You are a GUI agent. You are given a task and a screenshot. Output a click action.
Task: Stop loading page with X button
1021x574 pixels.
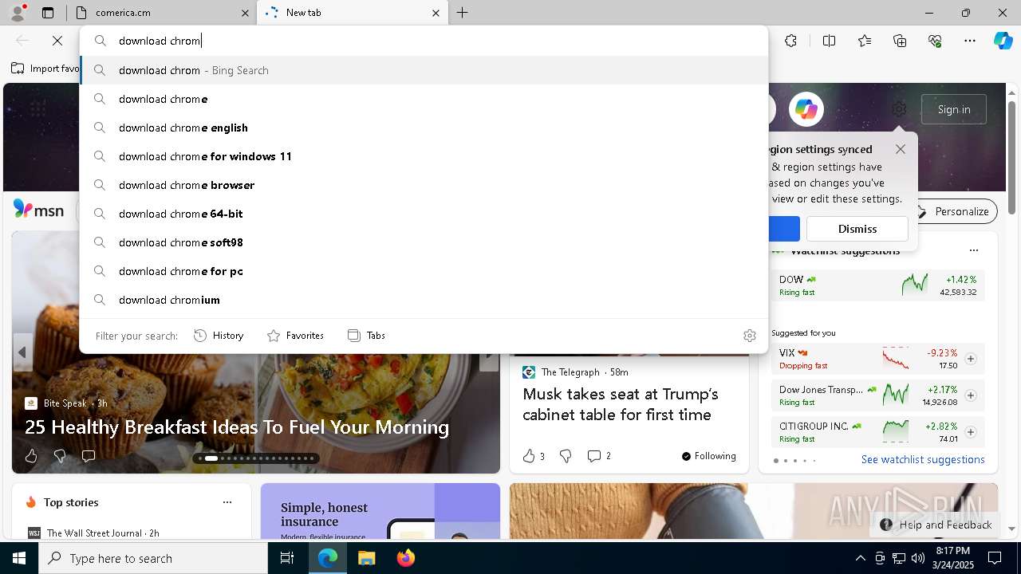pyautogui.click(x=57, y=41)
